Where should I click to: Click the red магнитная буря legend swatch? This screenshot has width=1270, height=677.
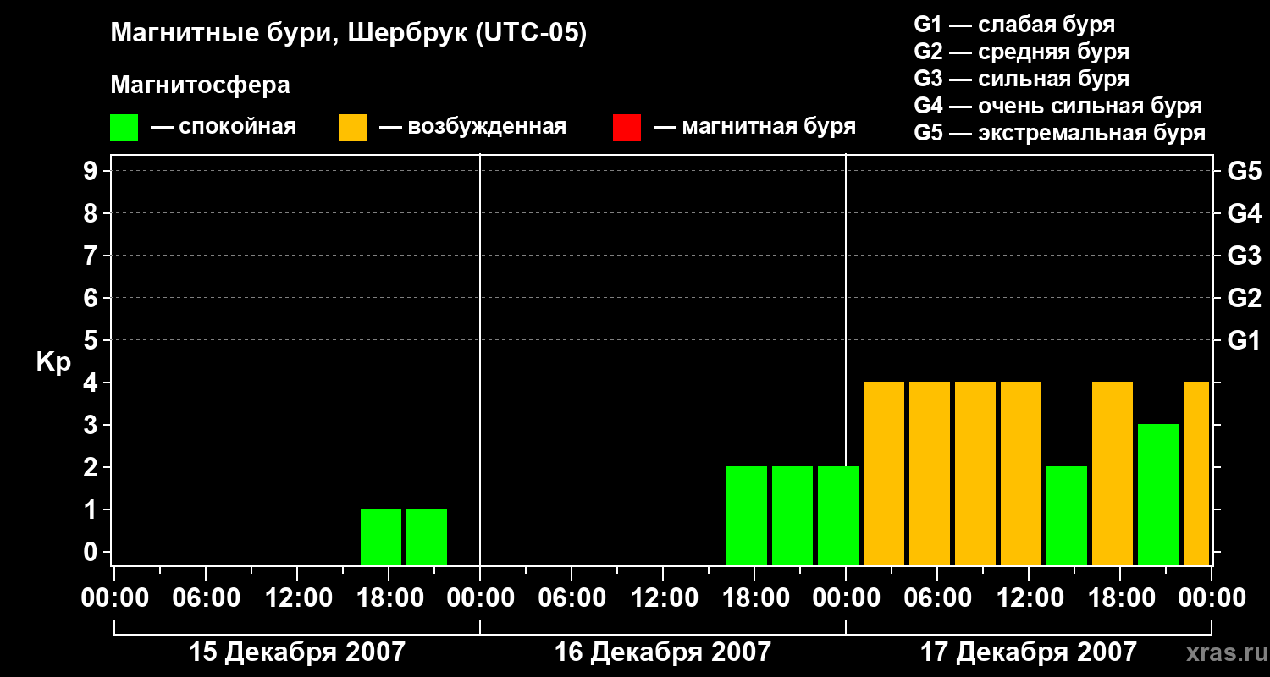pos(627,128)
